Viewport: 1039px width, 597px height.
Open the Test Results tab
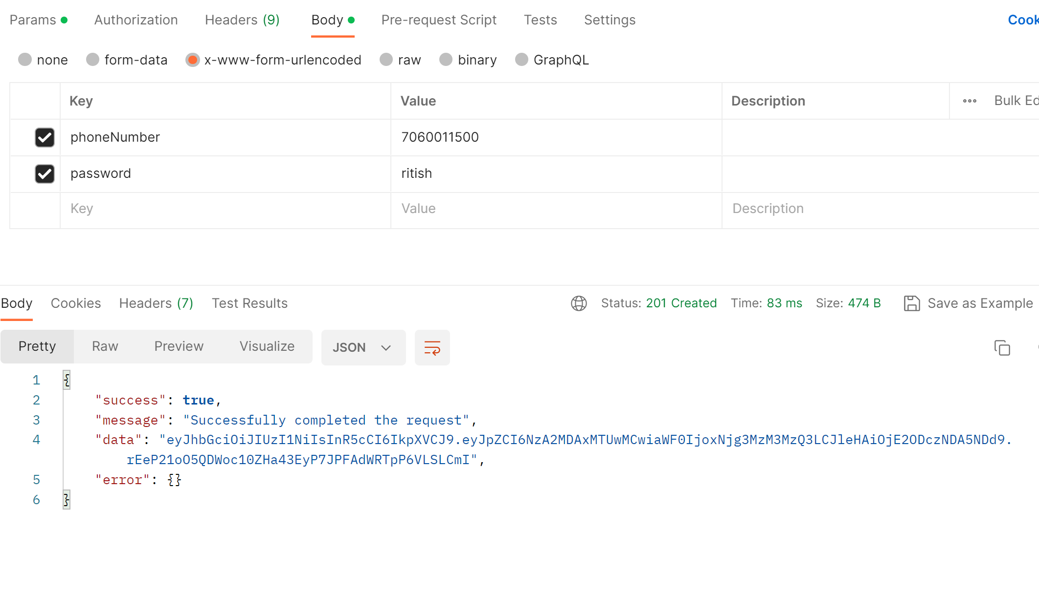click(x=249, y=303)
